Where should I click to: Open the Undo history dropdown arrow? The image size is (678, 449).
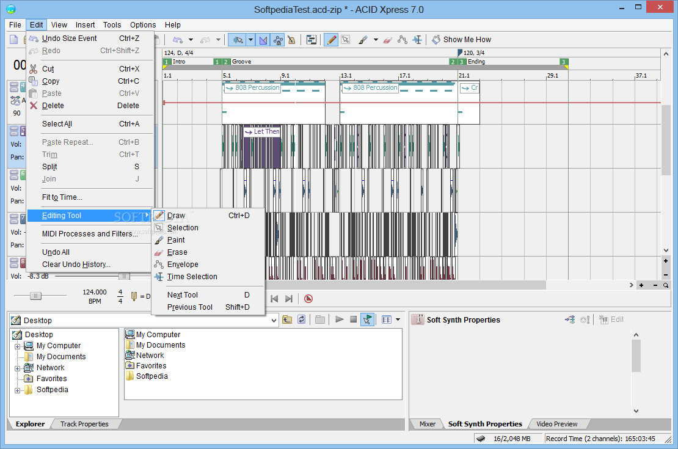coord(191,40)
